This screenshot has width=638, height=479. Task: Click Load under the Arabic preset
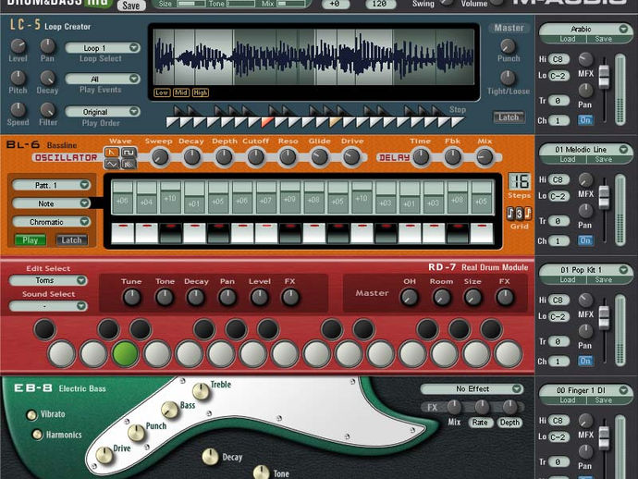point(567,39)
